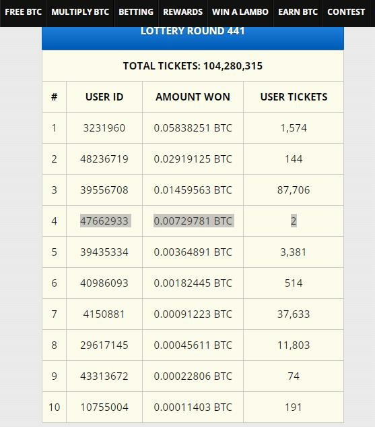
Task: Navigate to EARN BTC
Action: point(298,12)
